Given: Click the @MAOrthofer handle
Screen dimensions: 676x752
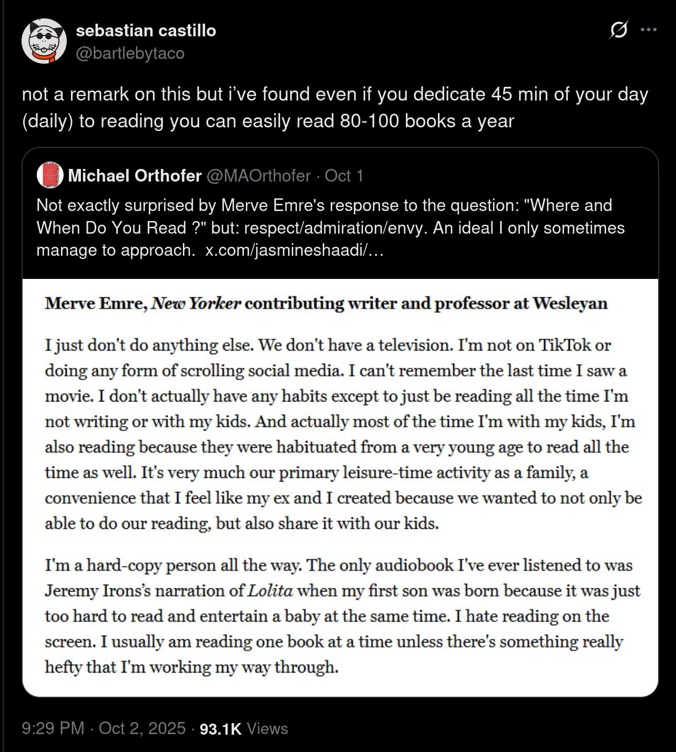Looking at the screenshot, I should point(259,176).
